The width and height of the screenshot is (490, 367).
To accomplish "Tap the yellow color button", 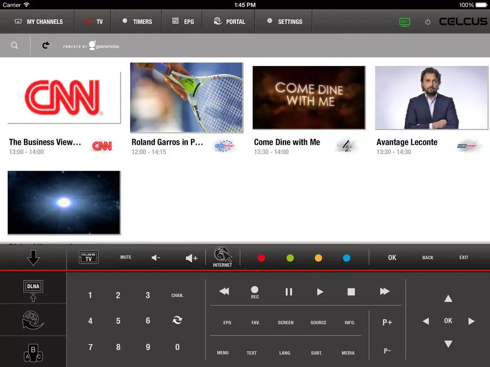I will pos(318,258).
